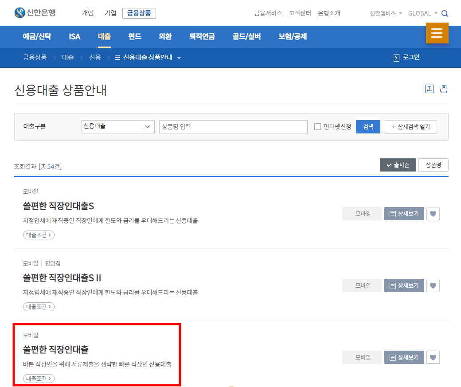This screenshot has width=461, height=387.
Task: Favorite 쏠편한 직장인대출 with heart icon
Action: (x=433, y=357)
